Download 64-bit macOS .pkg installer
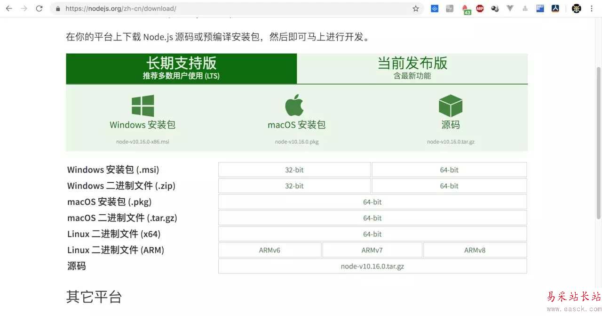The height and width of the screenshot is (316, 602). tap(372, 202)
